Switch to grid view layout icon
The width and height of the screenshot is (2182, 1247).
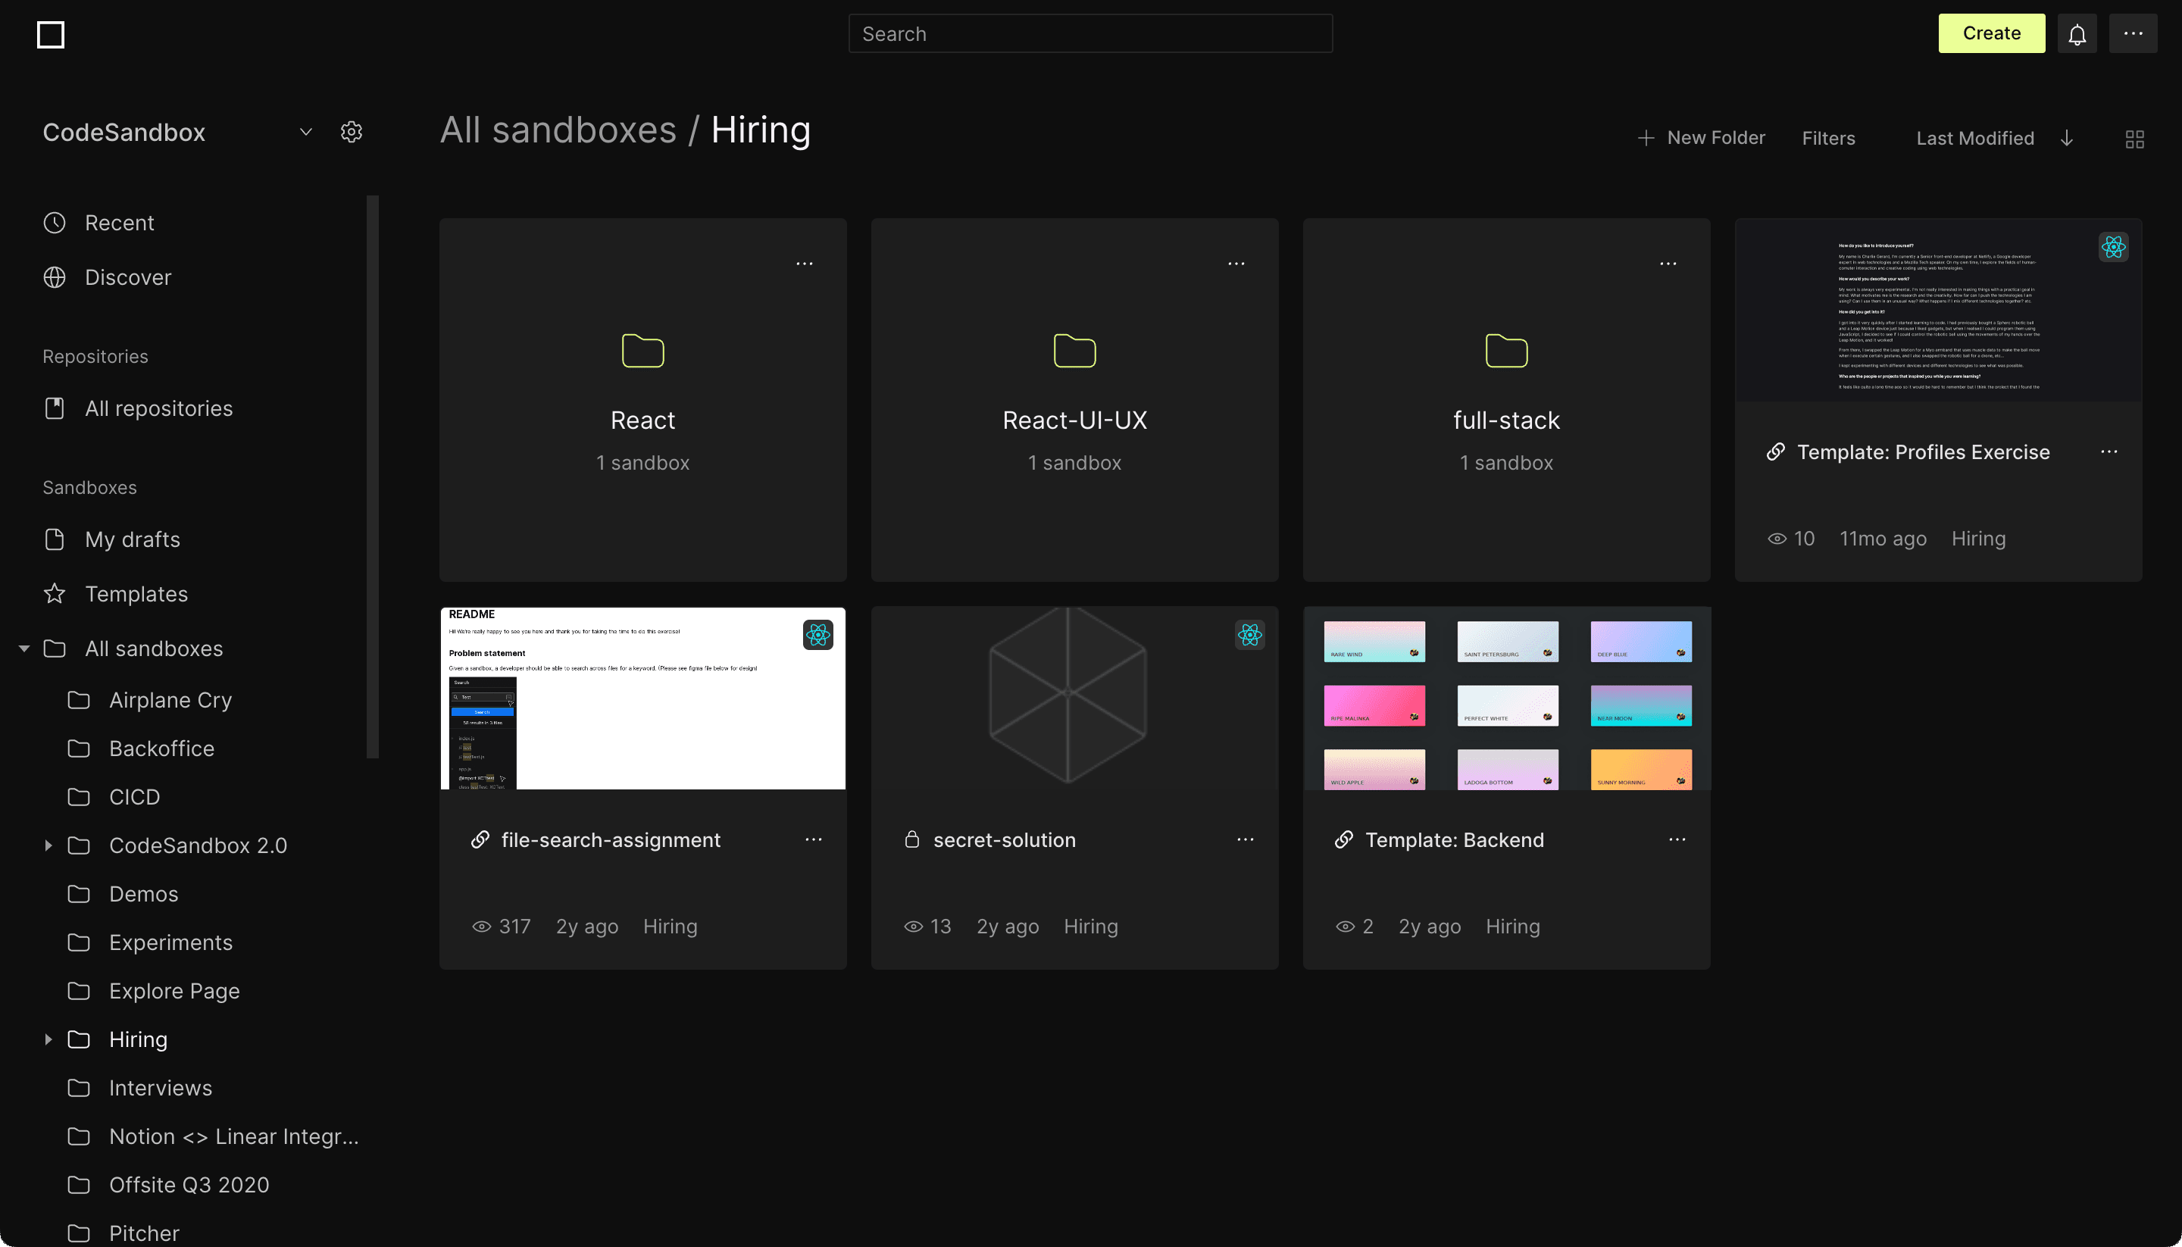2134,139
